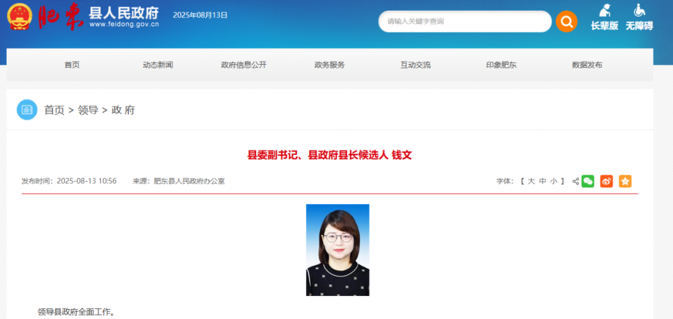The image size is (673, 319).
Task: Share via red Weibo icon
Action: click(x=606, y=181)
